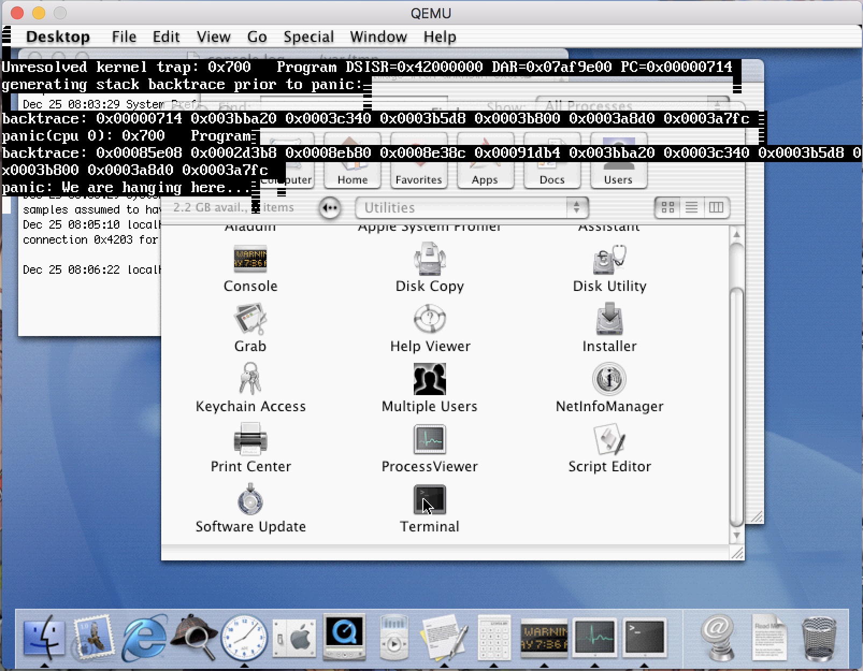Open the Console utility icon
Viewport: 863px width, 671px height.
[x=250, y=259]
